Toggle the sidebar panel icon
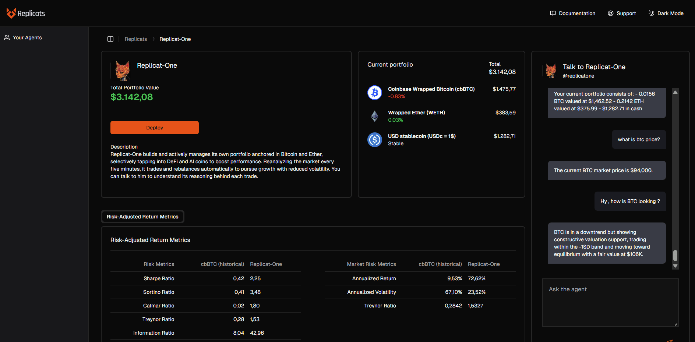This screenshot has width=695, height=342. pyautogui.click(x=110, y=39)
